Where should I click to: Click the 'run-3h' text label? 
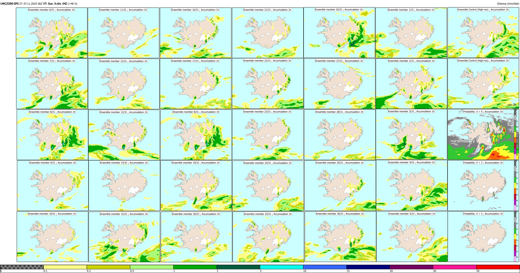click(512, 105)
